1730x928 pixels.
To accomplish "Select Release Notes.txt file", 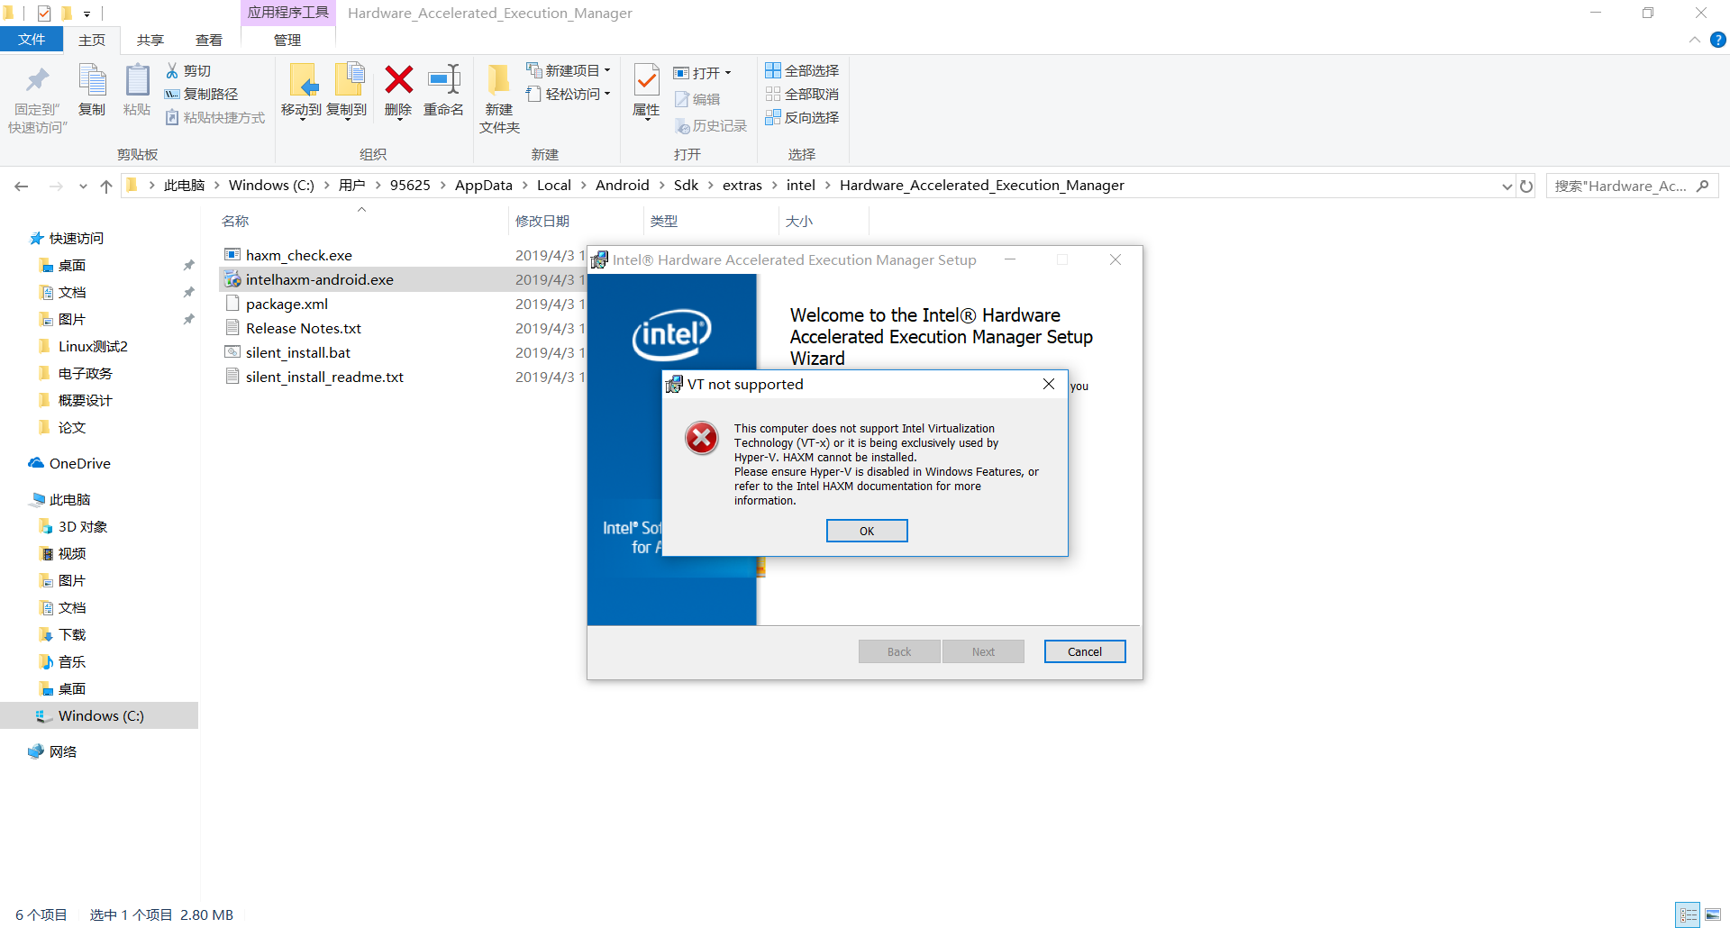I will tap(304, 328).
